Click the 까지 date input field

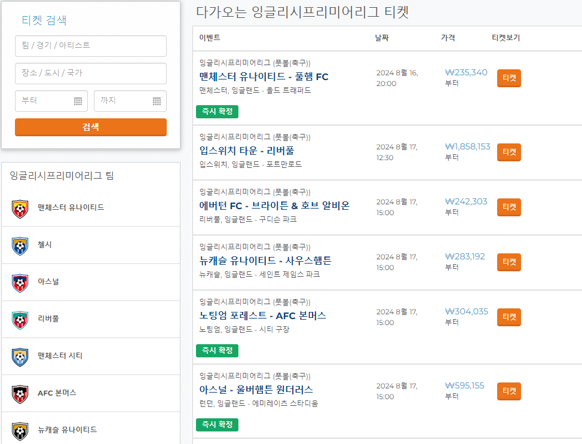(130, 101)
